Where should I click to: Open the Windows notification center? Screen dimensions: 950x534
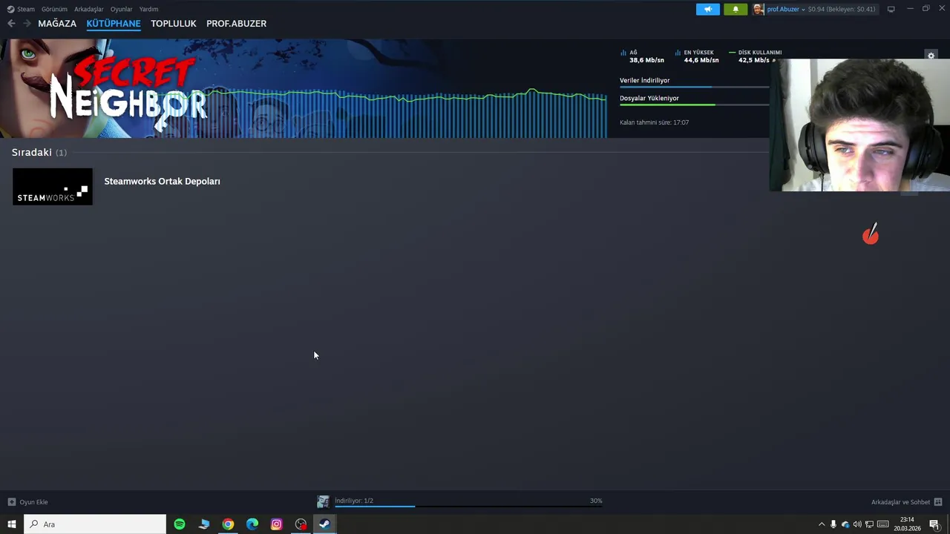[934, 524]
